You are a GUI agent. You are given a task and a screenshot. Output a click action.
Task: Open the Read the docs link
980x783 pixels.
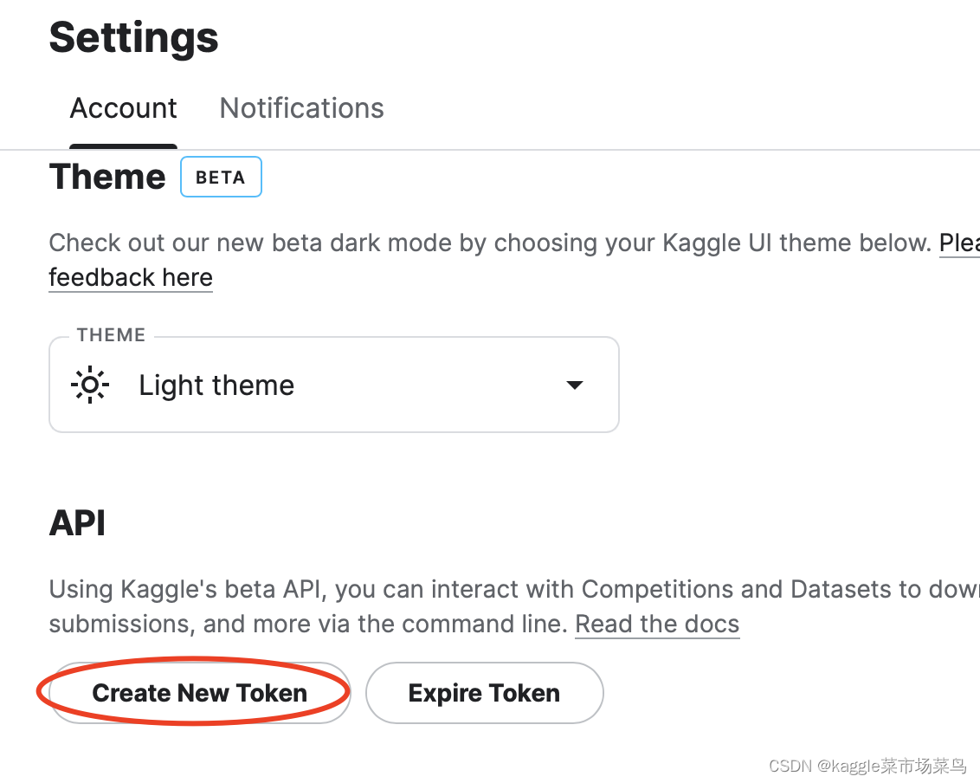[x=657, y=624]
